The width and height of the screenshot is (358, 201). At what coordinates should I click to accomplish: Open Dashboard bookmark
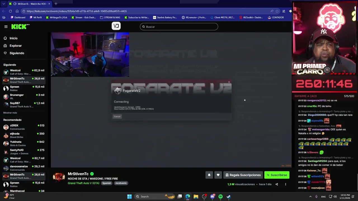pos(18,17)
